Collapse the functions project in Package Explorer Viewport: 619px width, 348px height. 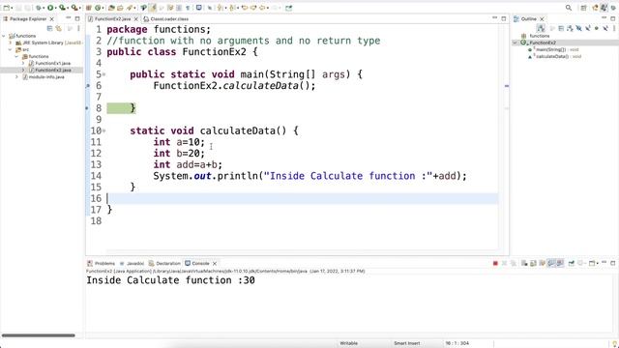(4, 36)
